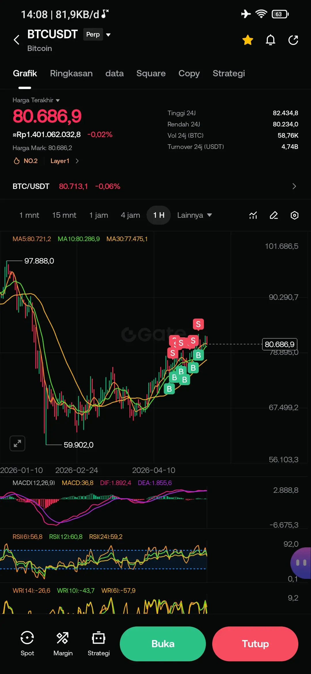The height and width of the screenshot is (674, 311).
Task: Tap the WR(14):-26,6 indicator label
Action: [x=31, y=590]
